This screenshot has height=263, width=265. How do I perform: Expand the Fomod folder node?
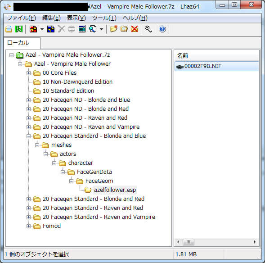pyautogui.click(x=28, y=226)
